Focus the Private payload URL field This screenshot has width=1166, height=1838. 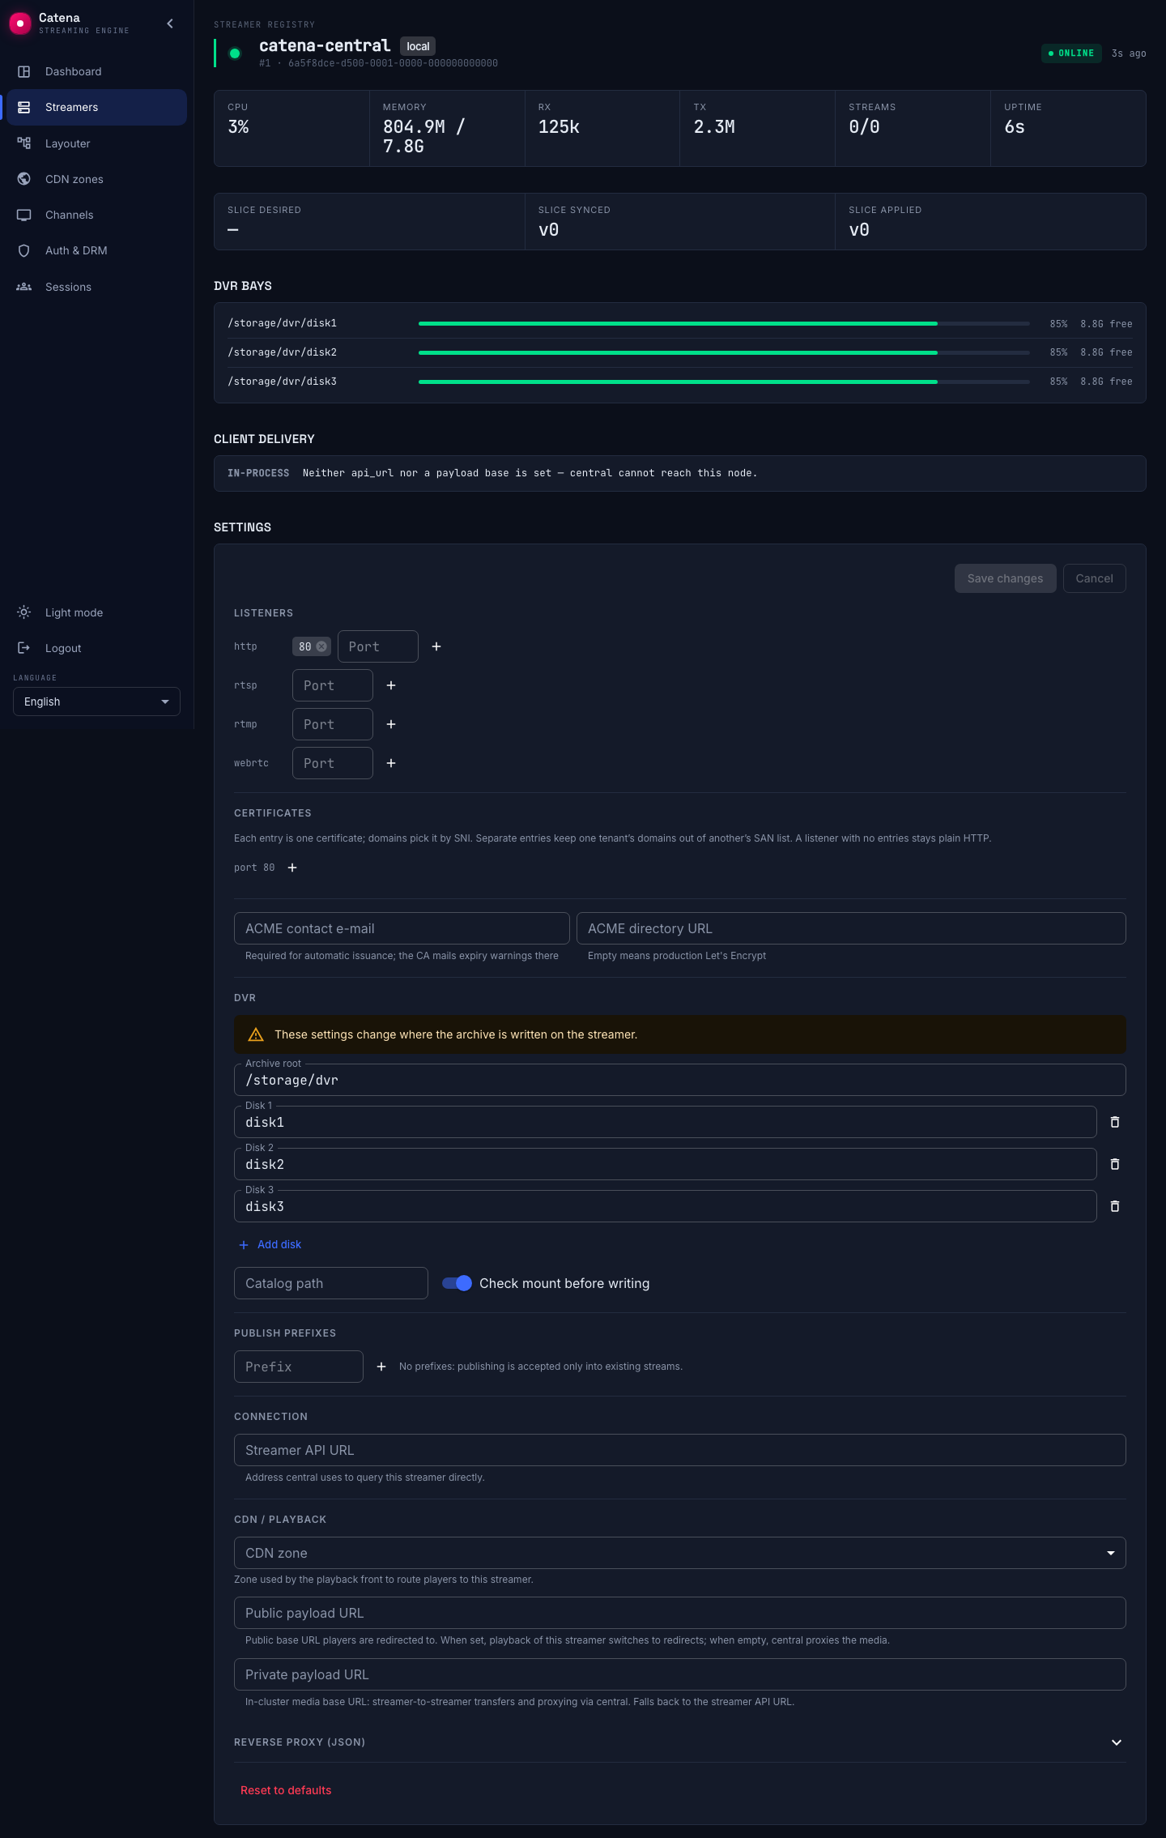click(680, 1674)
